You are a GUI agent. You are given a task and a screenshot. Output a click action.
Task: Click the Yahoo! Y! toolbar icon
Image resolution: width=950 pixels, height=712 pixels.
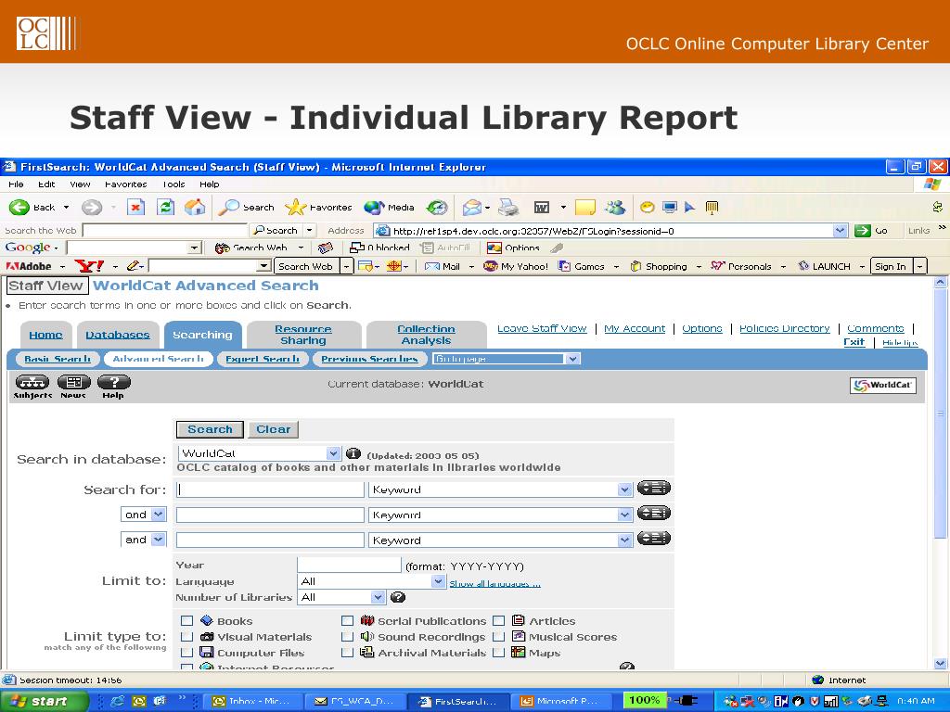(88, 266)
